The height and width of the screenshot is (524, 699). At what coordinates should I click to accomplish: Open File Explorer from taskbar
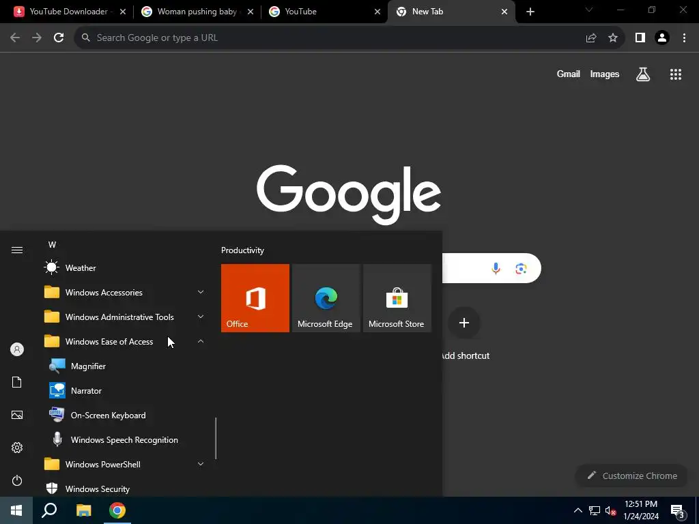pos(83,510)
